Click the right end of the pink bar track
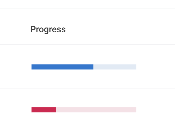The image size is (188, 133). coord(135,110)
